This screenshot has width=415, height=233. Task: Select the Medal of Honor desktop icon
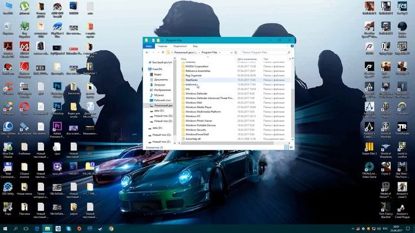click(x=386, y=190)
